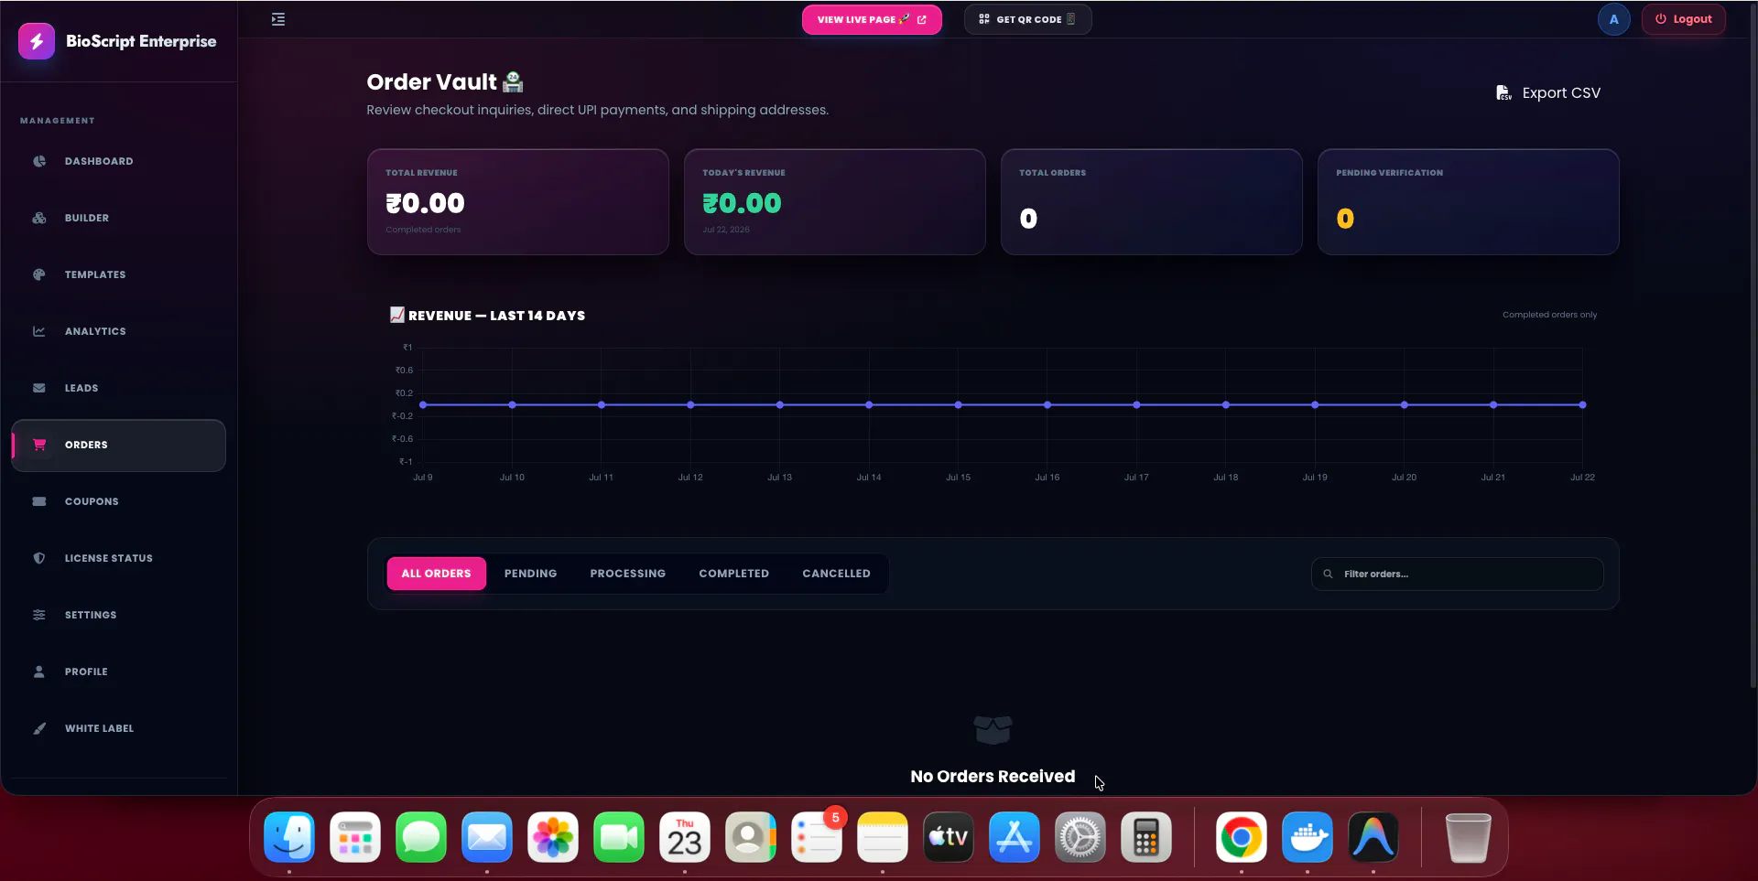Open App Store from the Dock
This screenshot has width=1758, height=881.
tap(1015, 837)
